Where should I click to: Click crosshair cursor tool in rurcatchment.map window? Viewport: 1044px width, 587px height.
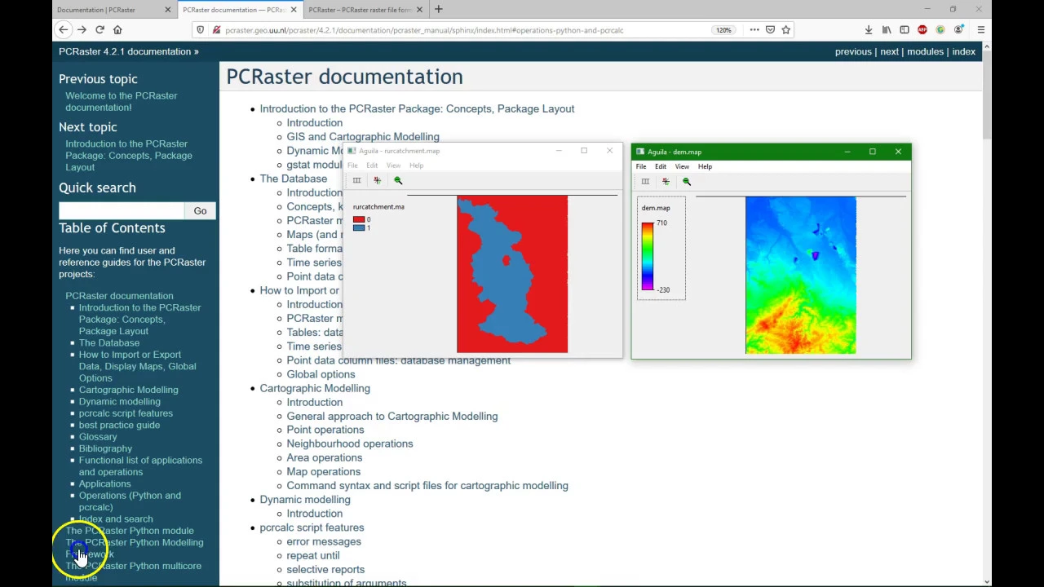click(x=377, y=180)
